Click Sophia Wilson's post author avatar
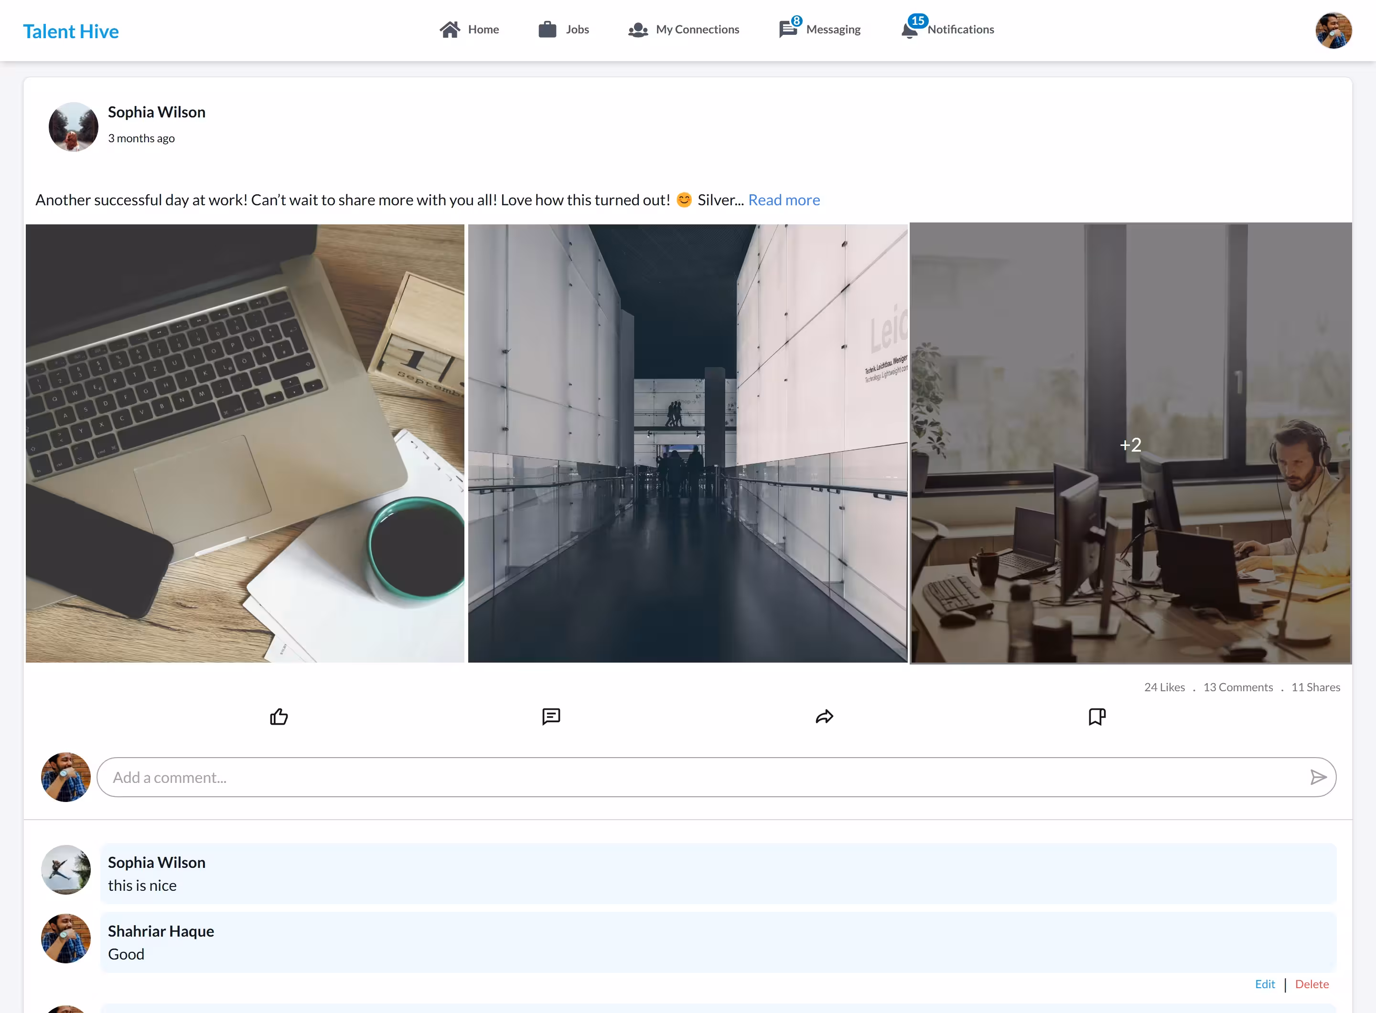 (73, 127)
